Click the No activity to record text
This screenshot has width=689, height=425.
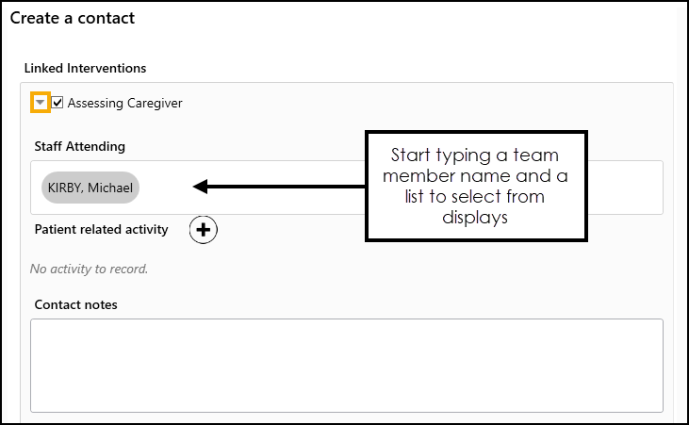89,269
